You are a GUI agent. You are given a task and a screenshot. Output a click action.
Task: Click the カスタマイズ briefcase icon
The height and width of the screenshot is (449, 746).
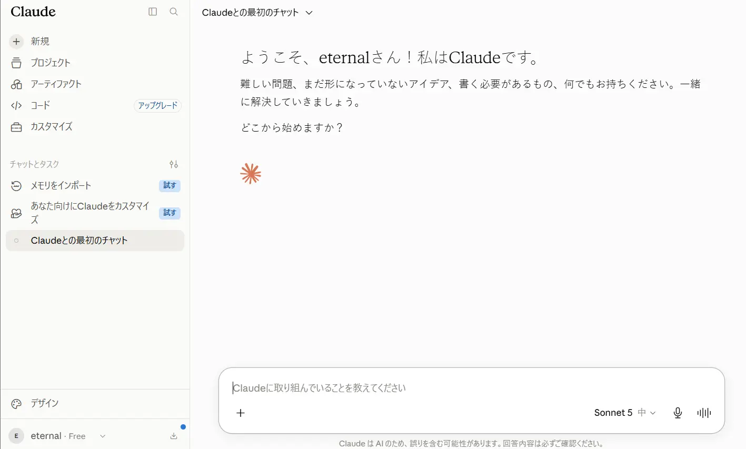coord(16,127)
